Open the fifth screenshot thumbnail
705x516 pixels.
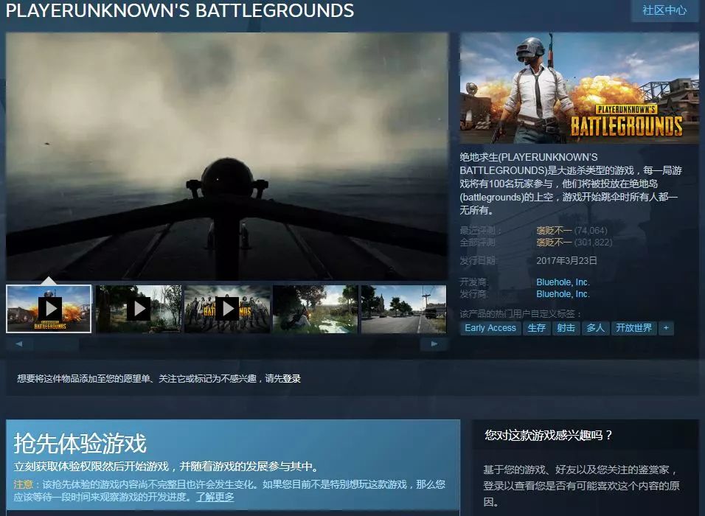[403, 308]
